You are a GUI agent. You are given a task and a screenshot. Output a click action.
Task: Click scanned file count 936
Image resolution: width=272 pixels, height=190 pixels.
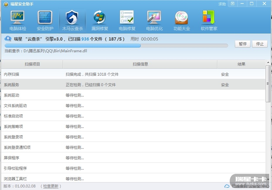click(85, 39)
